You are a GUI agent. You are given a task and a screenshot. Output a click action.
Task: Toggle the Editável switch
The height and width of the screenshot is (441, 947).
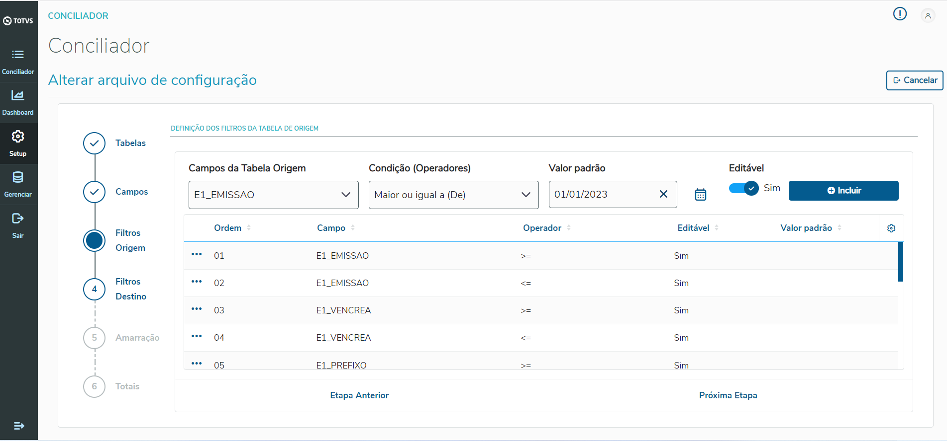tap(743, 188)
